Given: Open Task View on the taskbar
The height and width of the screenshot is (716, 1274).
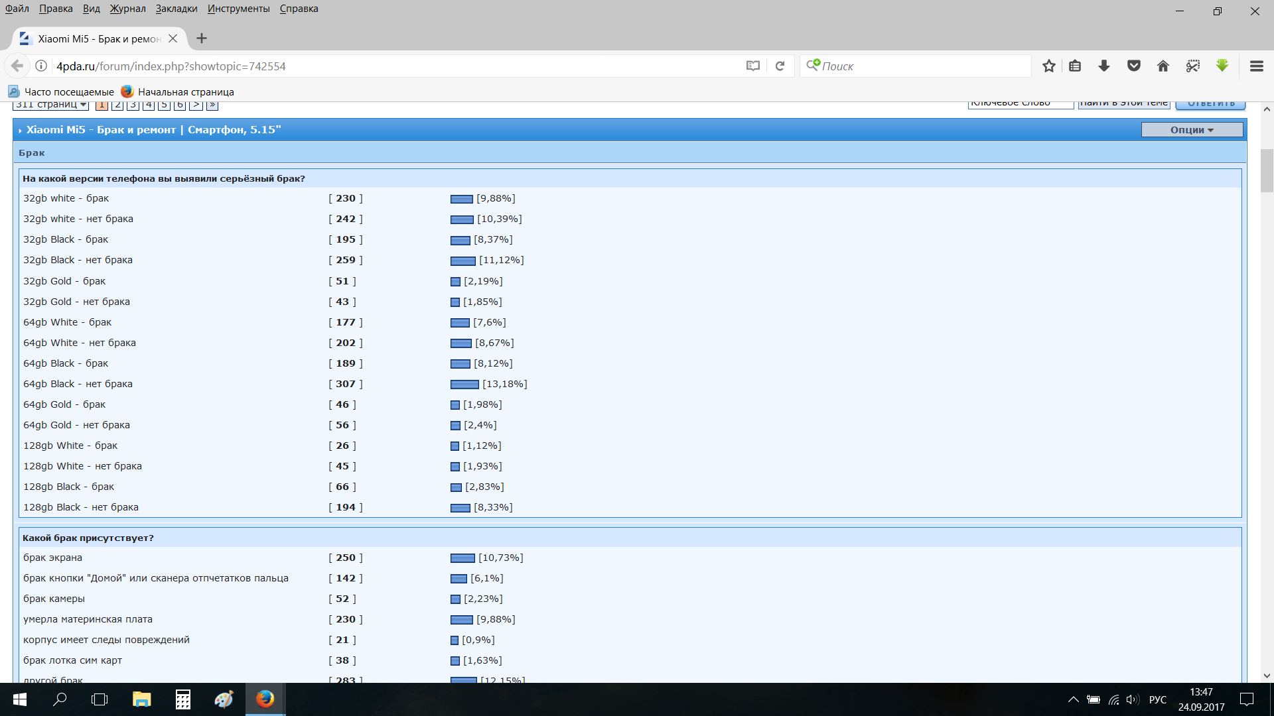Looking at the screenshot, I should click(100, 699).
